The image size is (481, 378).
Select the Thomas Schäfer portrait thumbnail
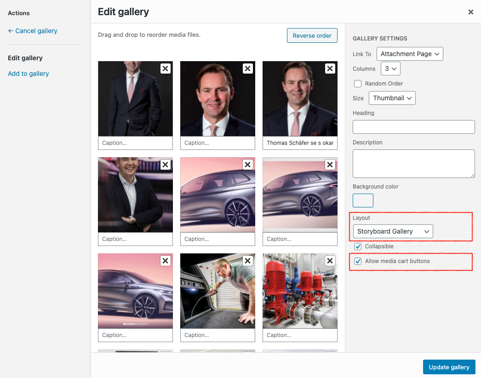(300, 99)
